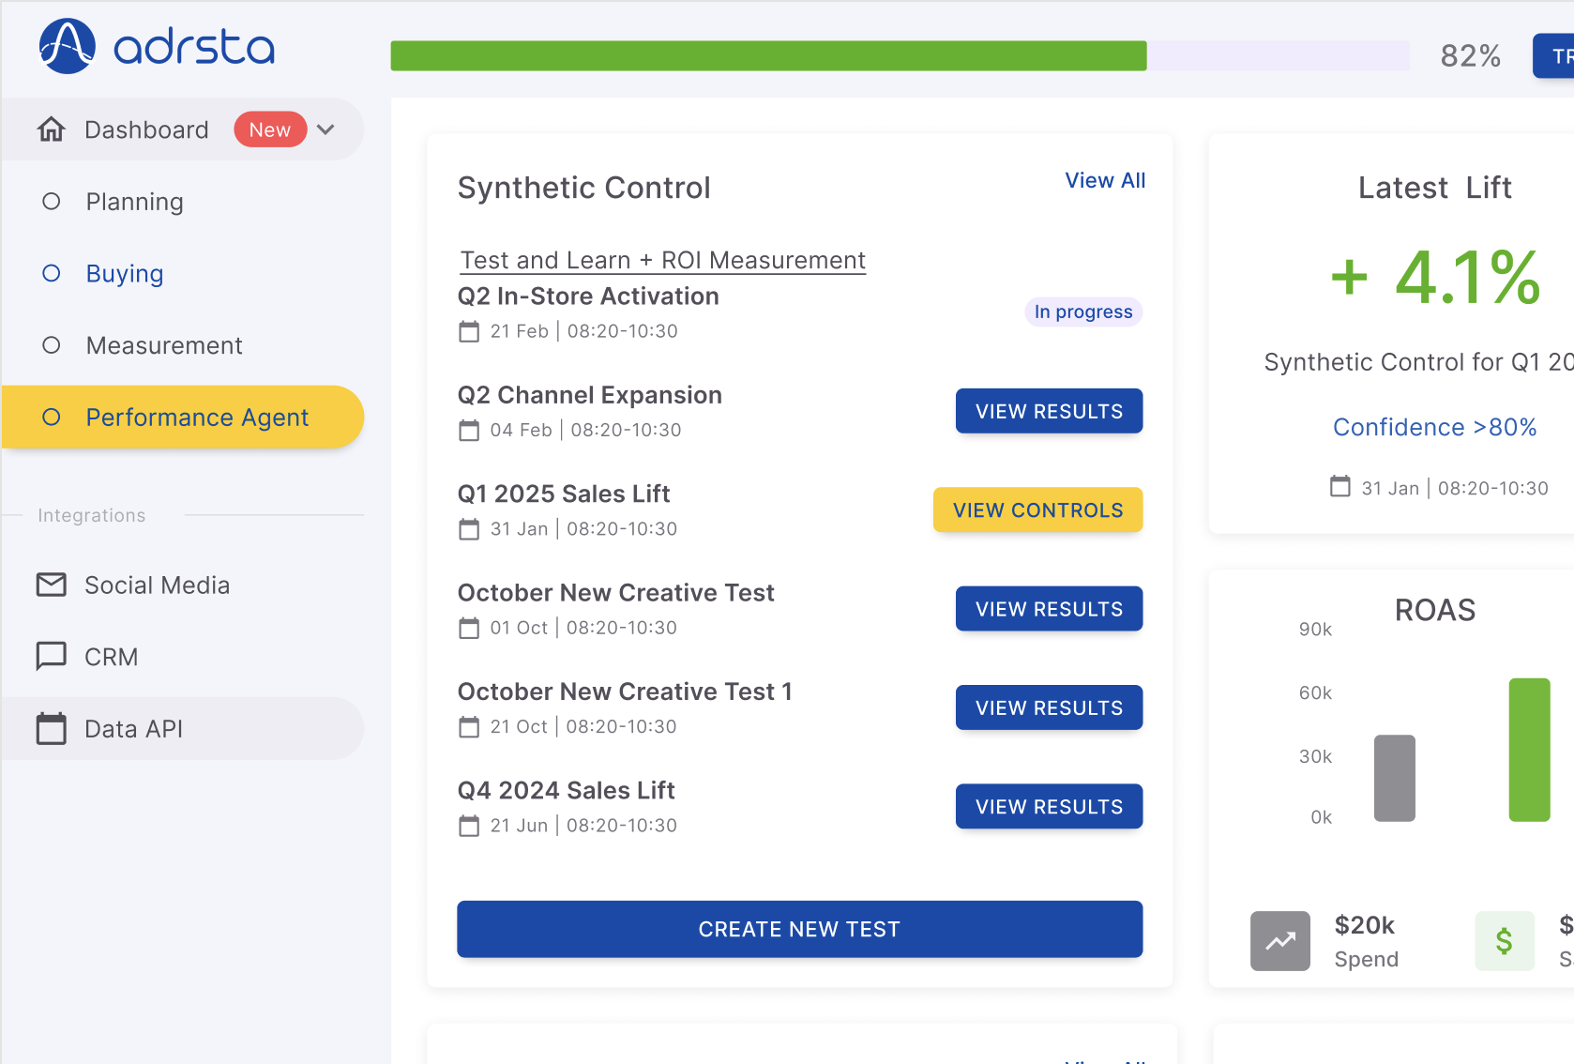This screenshot has height=1064, width=1574.
Task: Click View All in Synthetic Control
Action: [x=1105, y=180]
